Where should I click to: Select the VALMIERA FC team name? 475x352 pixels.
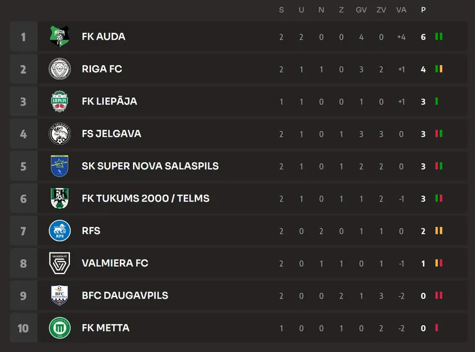pos(115,263)
